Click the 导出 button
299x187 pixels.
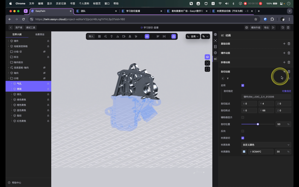click(x=266, y=27)
